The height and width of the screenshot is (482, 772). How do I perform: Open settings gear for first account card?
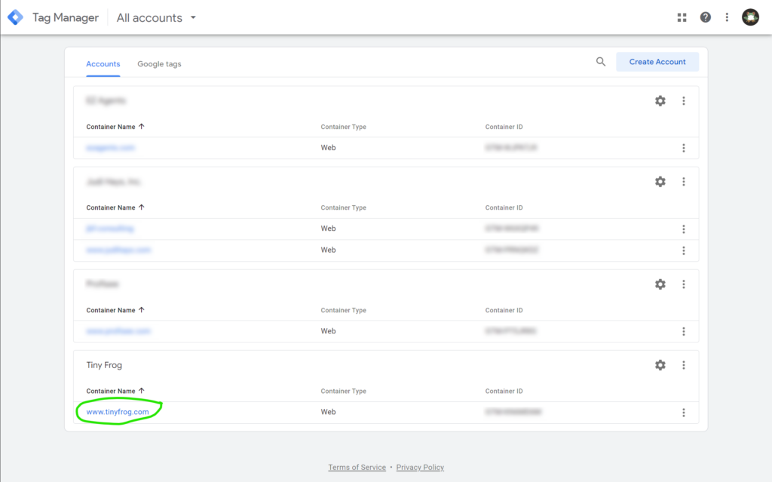tap(660, 101)
